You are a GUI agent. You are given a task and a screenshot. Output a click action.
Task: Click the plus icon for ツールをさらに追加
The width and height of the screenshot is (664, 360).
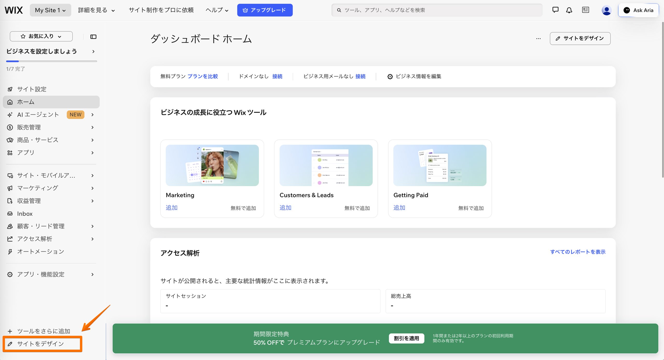tap(10, 331)
